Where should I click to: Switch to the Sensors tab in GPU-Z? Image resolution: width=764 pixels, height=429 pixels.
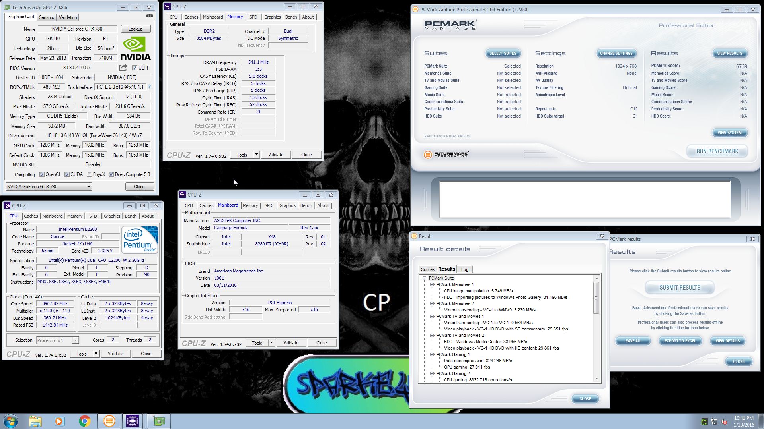(46, 17)
